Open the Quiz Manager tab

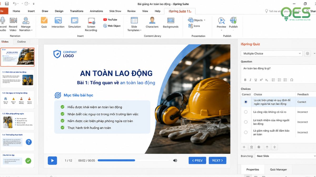pyautogui.click(x=278, y=169)
